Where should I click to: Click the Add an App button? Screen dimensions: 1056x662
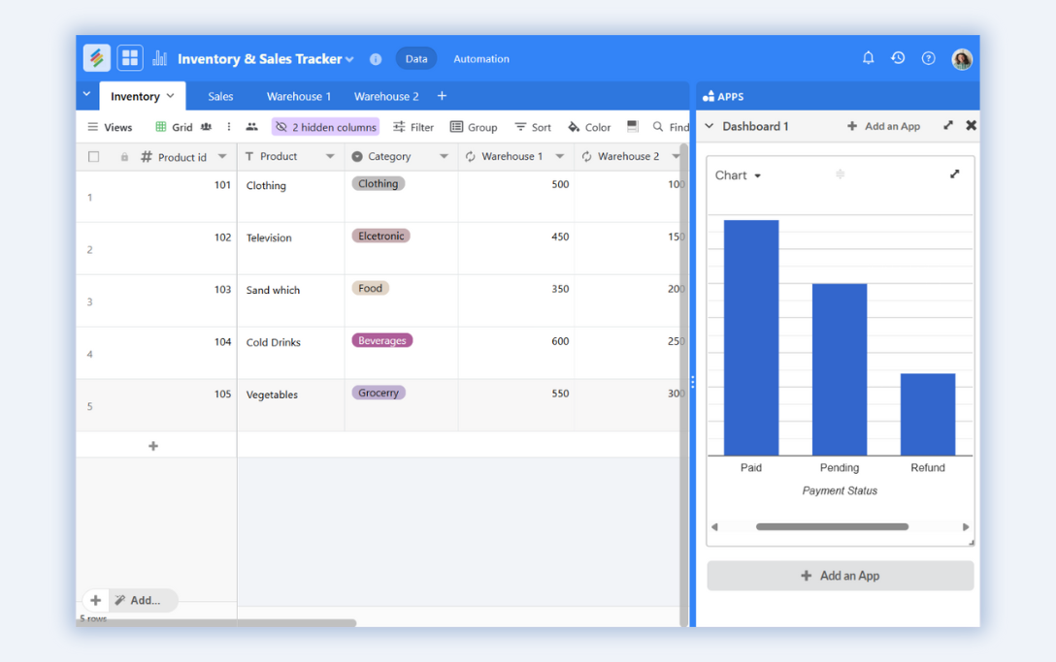click(840, 575)
